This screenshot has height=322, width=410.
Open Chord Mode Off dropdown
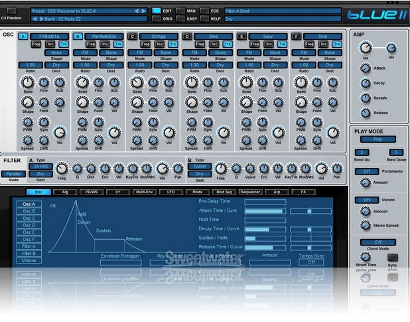click(378, 242)
